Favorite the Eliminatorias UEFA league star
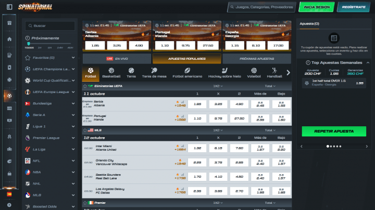 coord(85,86)
